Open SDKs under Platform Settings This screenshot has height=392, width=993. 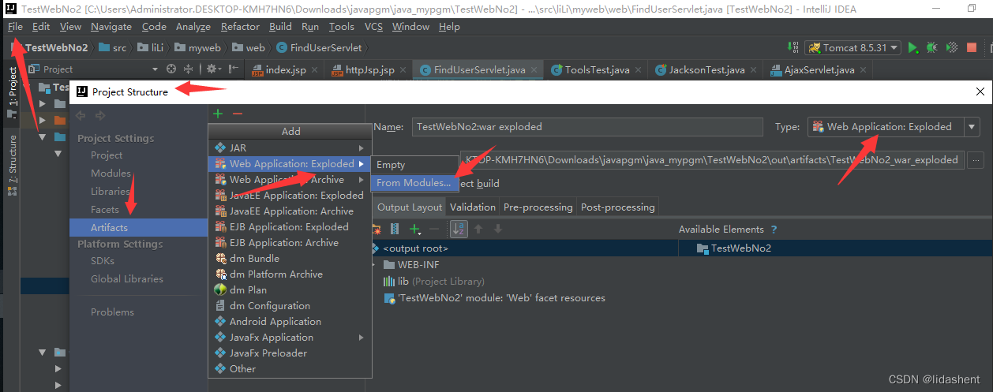[x=103, y=260]
